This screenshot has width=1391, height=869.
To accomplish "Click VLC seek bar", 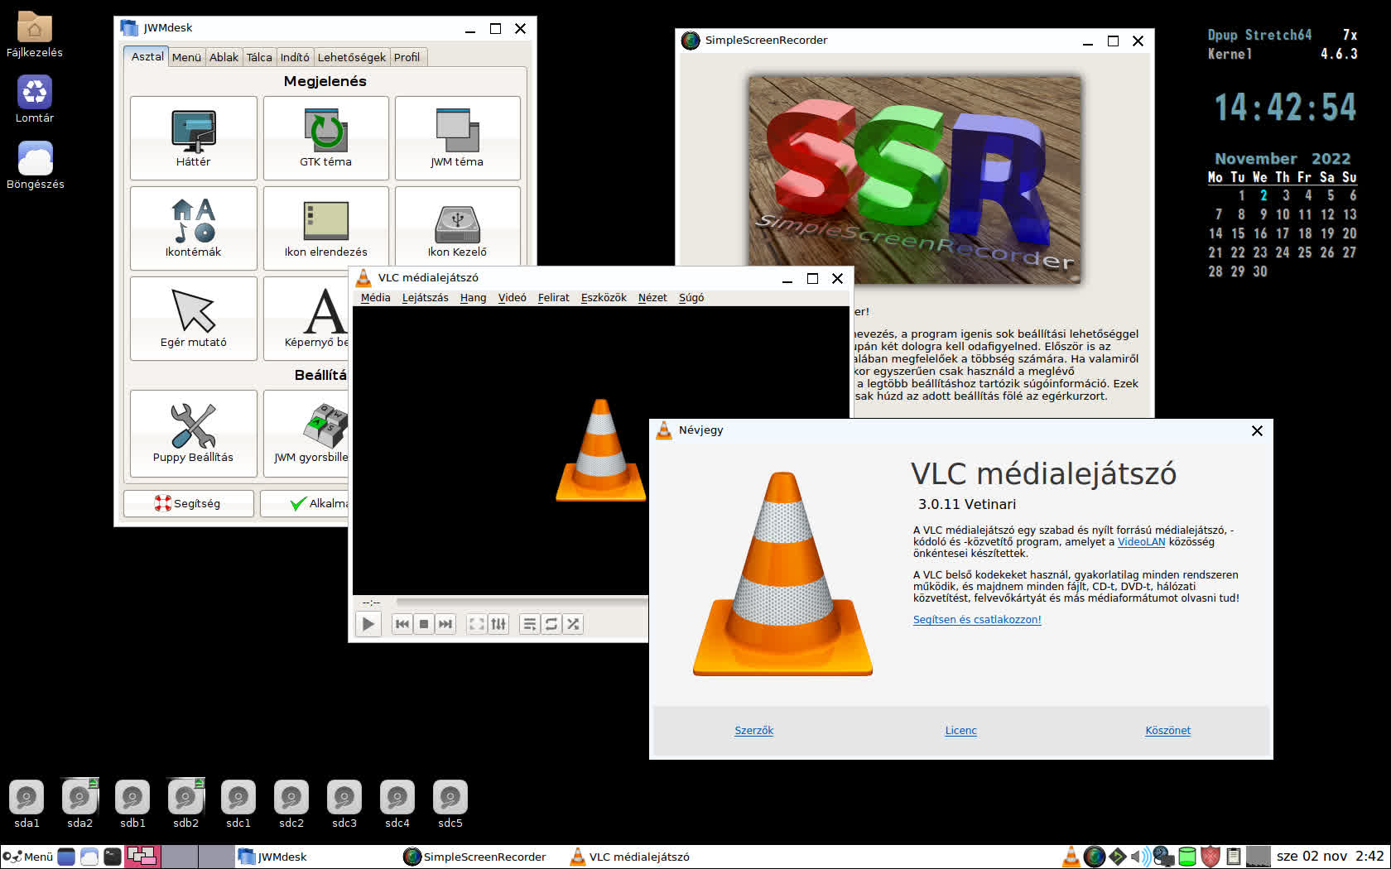I will pos(522,603).
